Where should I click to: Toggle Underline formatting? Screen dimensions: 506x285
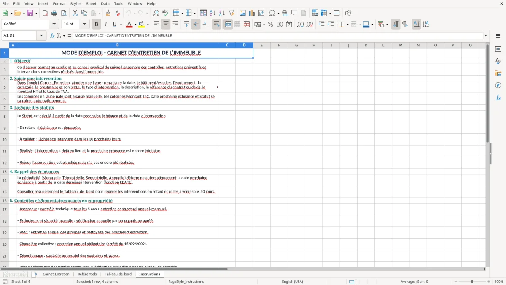(x=115, y=24)
